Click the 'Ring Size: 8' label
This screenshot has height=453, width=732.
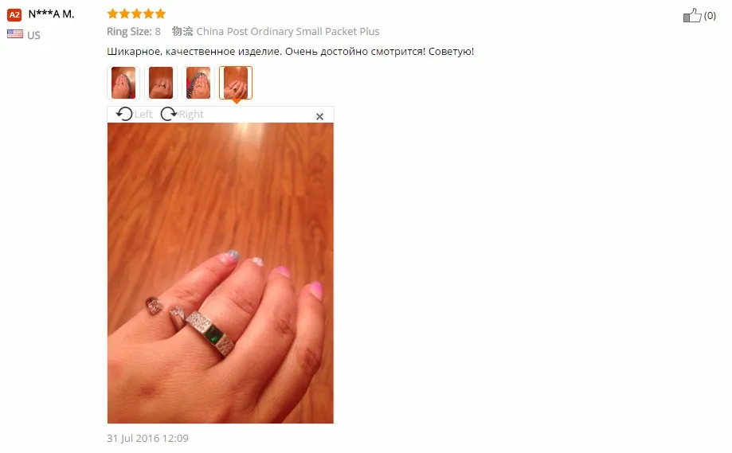pyautogui.click(x=134, y=31)
